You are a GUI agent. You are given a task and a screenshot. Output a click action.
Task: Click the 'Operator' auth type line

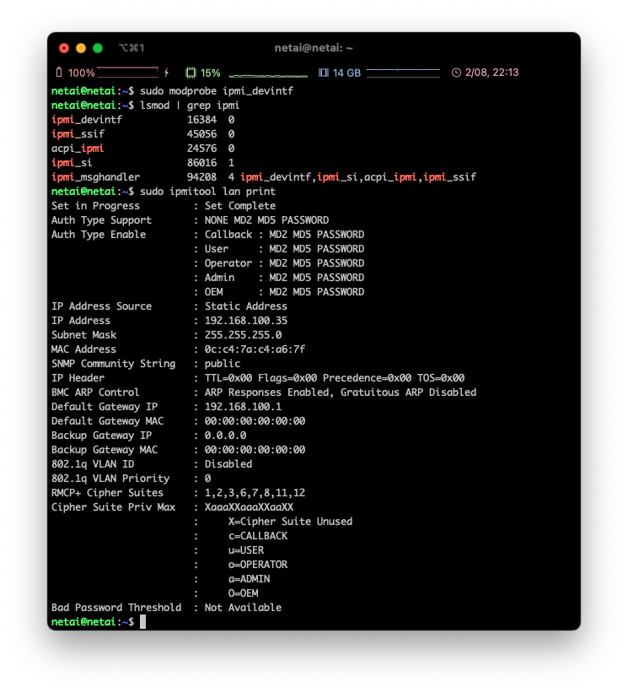point(279,263)
